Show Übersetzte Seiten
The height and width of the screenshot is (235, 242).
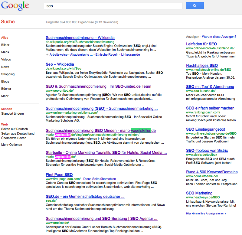point(14,138)
